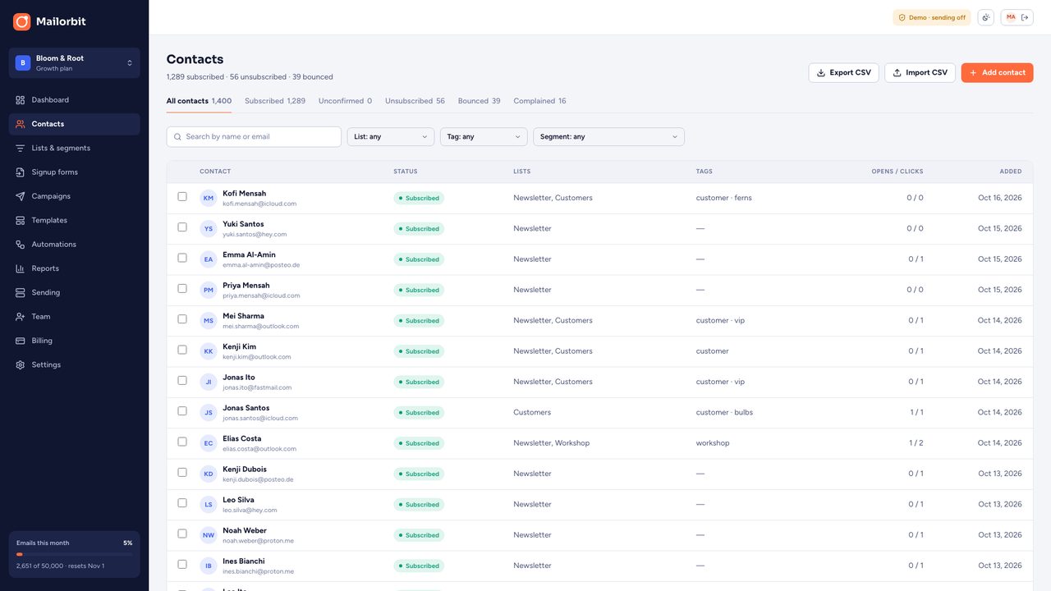Screen dimensions: 1051x591
Task: Open the Bloom & Root workspace switcher
Action: pos(74,63)
